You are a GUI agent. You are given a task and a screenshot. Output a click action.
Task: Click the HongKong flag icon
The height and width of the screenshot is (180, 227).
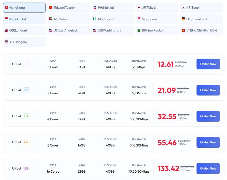pos(7,7)
